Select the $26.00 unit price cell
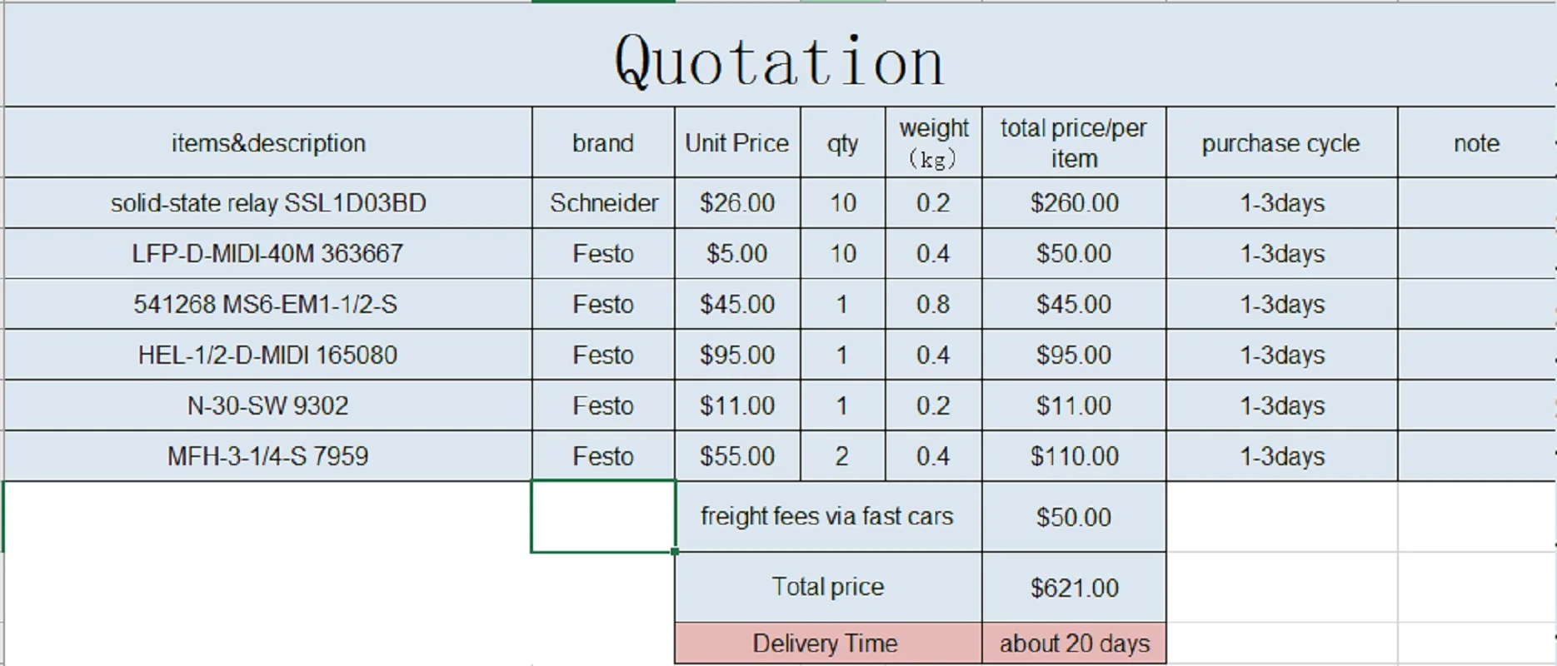 click(737, 203)
